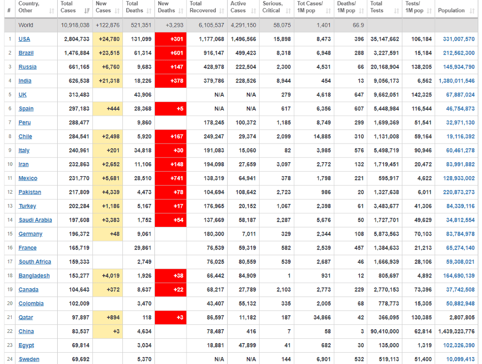
Task: Open USA population link 331,007,570
Action: [458, 39]
